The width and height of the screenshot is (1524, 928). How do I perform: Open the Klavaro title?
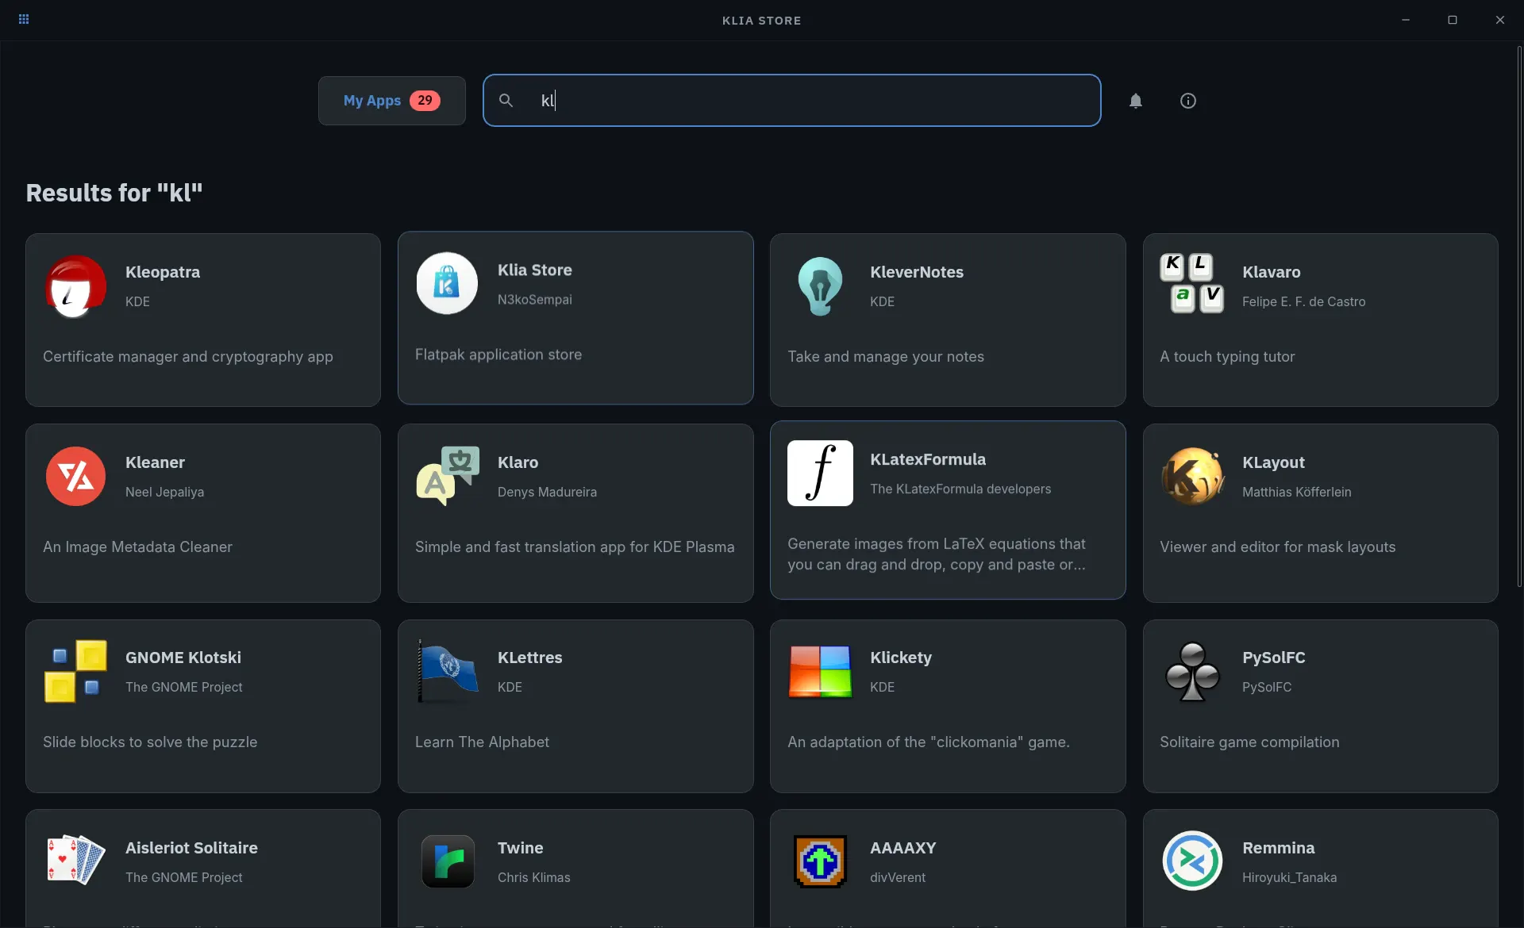[1272, 272]
